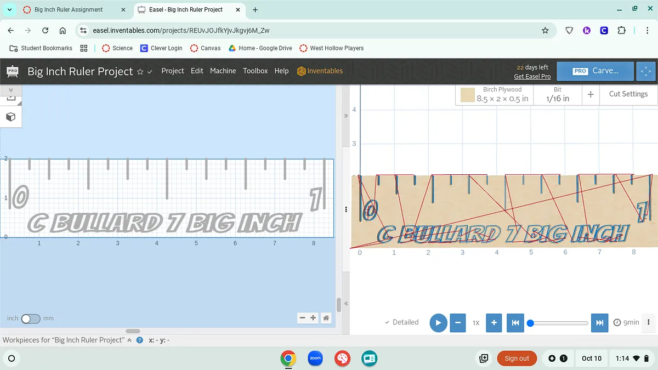The height and width of the screenshot is (370, 658).
Task: Click the simulation progress slider handle
Action: coord(530,323)
